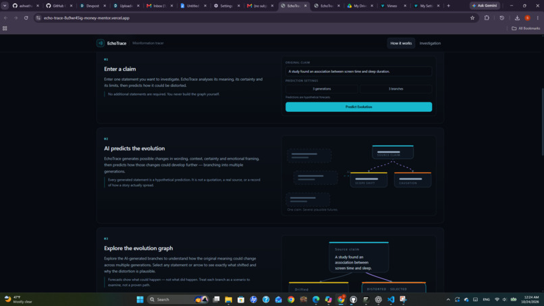The height and width of the screenshot is (306, 544).
Task: Launch the HP app from taskbar
Action: tap(253, 299)
